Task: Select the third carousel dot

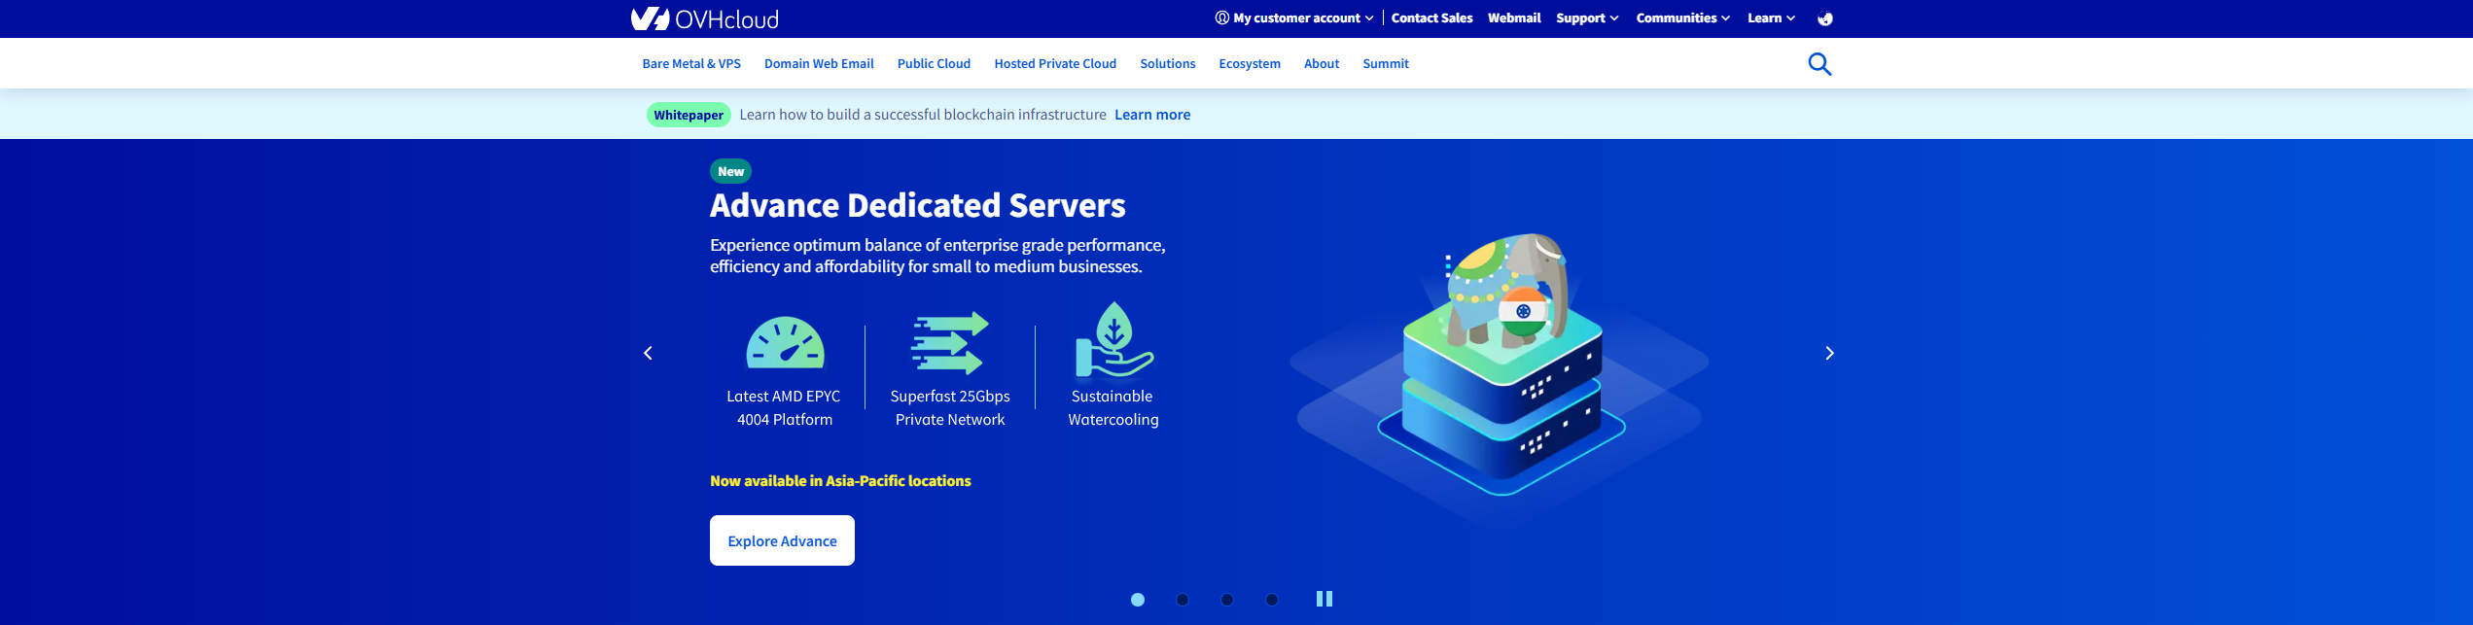Action: coord(1227,600)
